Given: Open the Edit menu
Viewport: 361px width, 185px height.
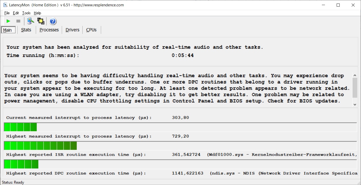Looking at the screenshot, I should [x=16, y=13].
